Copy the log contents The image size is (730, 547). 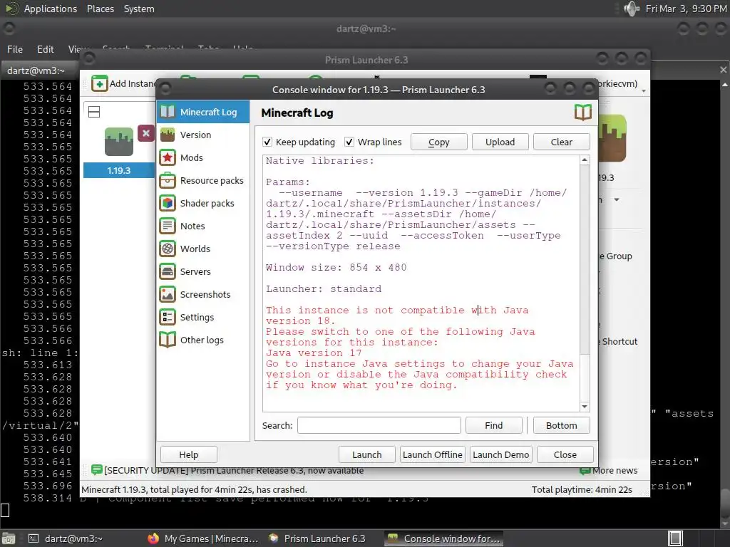438,142
